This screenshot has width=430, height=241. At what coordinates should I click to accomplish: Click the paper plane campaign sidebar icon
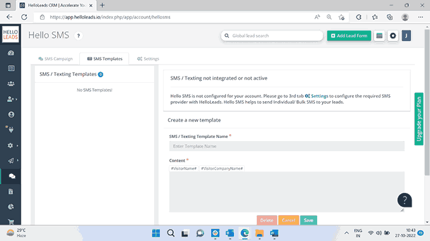[10, 161]
